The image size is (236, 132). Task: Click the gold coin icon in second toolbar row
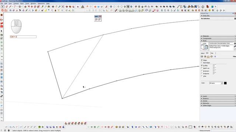click(x=210, y=10)
